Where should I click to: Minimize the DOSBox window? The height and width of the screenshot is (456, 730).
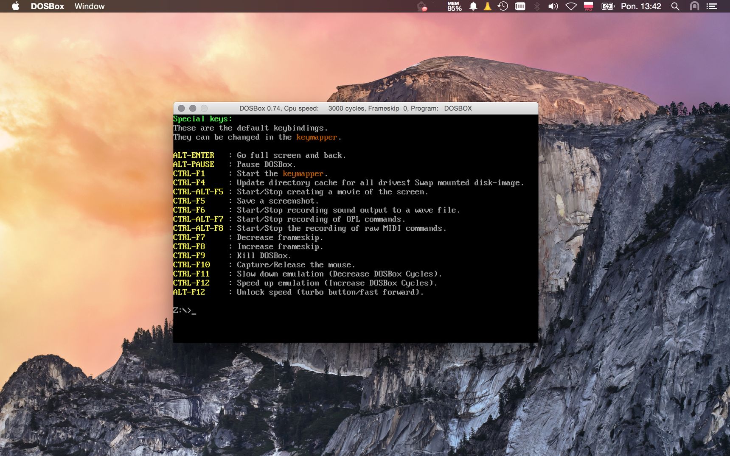pos(193,108)
